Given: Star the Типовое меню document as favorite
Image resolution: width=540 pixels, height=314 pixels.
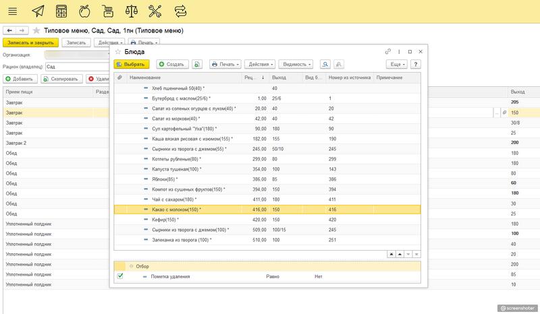Looking at the screenshot, I should 36,30.
